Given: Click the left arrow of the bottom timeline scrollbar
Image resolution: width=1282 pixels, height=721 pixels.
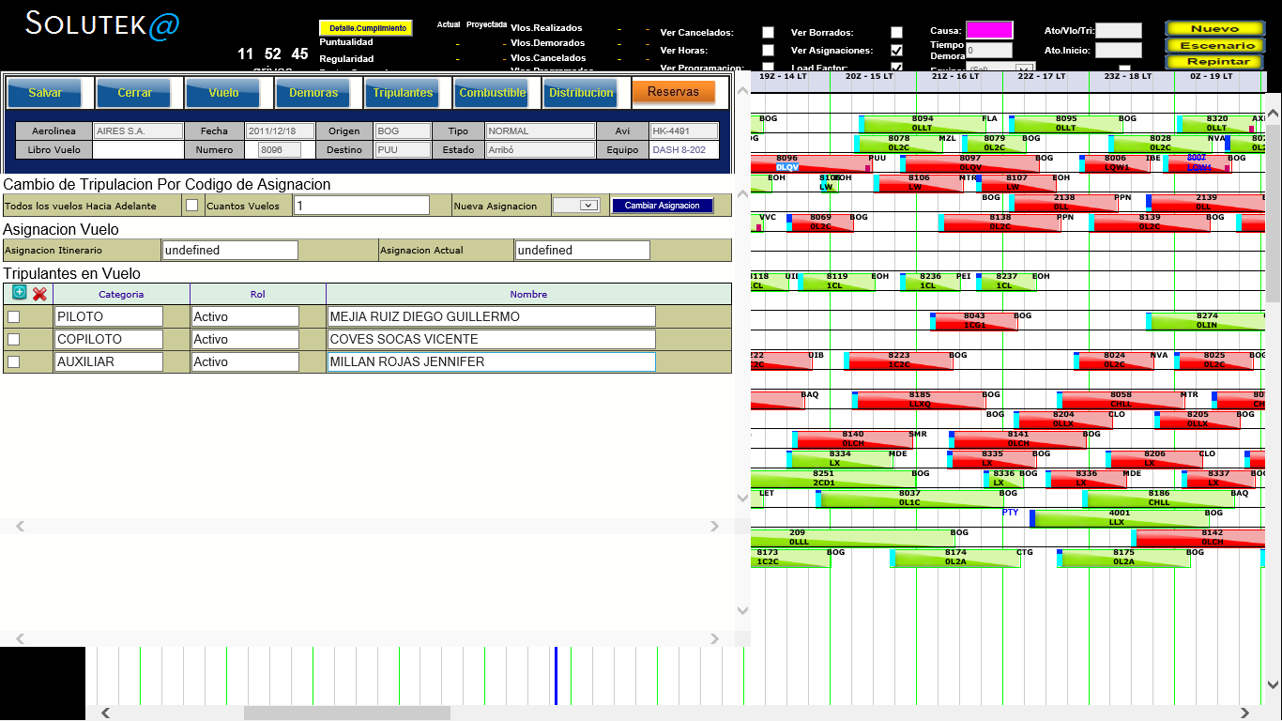Looking at the screenshot, I should tap(105, 713).
